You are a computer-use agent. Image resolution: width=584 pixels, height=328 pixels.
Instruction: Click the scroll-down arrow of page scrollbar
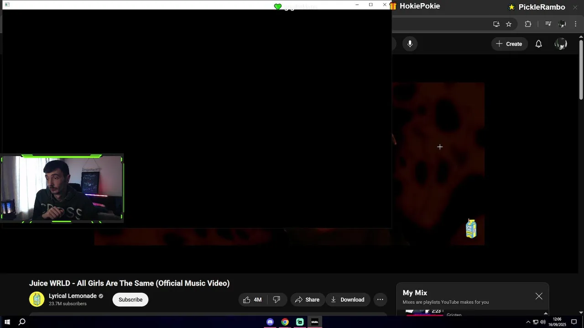(581, 312)
